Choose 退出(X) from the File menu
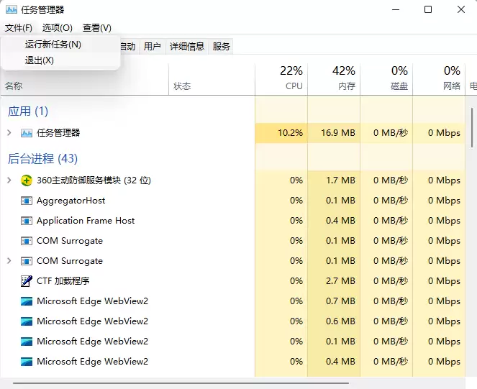 (x=40, y=60)
